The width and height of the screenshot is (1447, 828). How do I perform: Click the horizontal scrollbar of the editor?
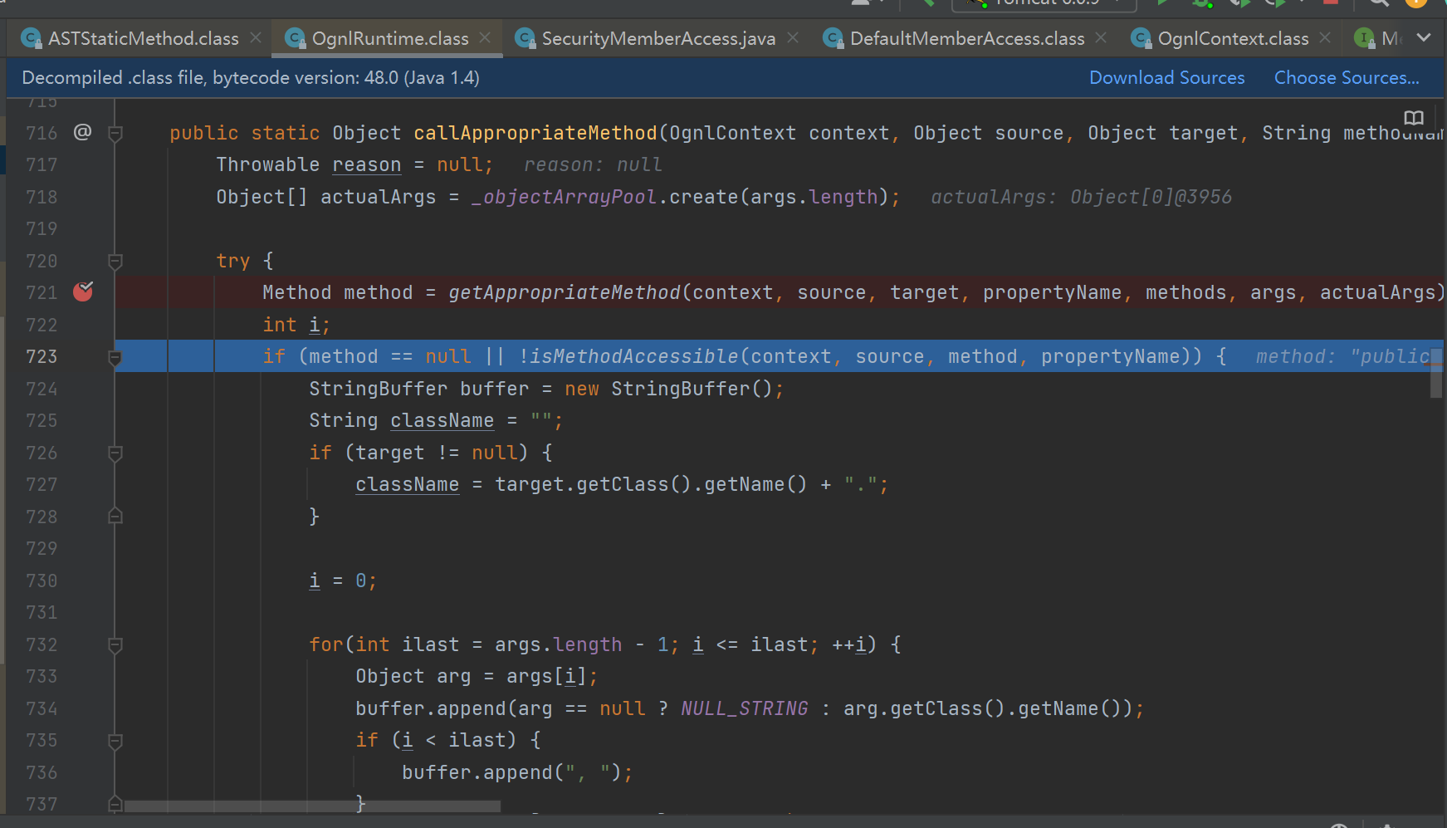[x=312, y=806]
